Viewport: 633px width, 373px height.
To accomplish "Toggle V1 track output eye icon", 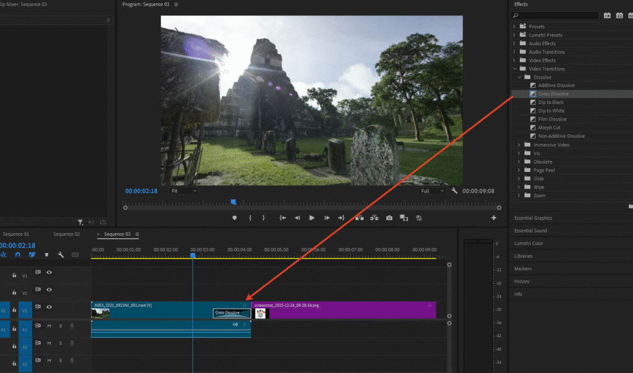I will point(49,306).
